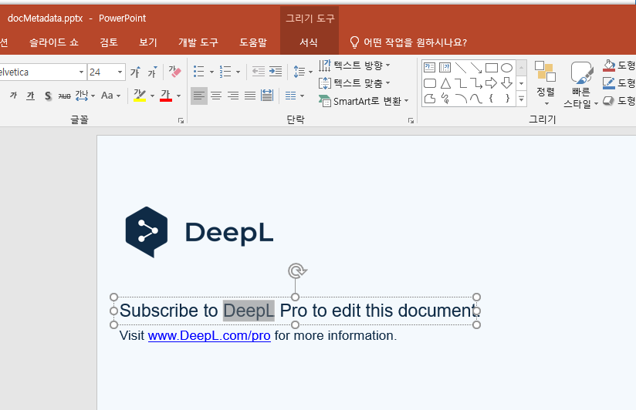
Task: Pick the rectangle shape
Action: point(491,68)
